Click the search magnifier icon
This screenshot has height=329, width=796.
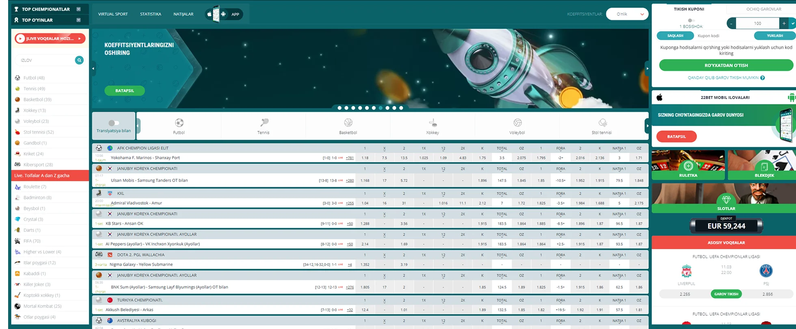pyautogui.click(x=79, y=60)
